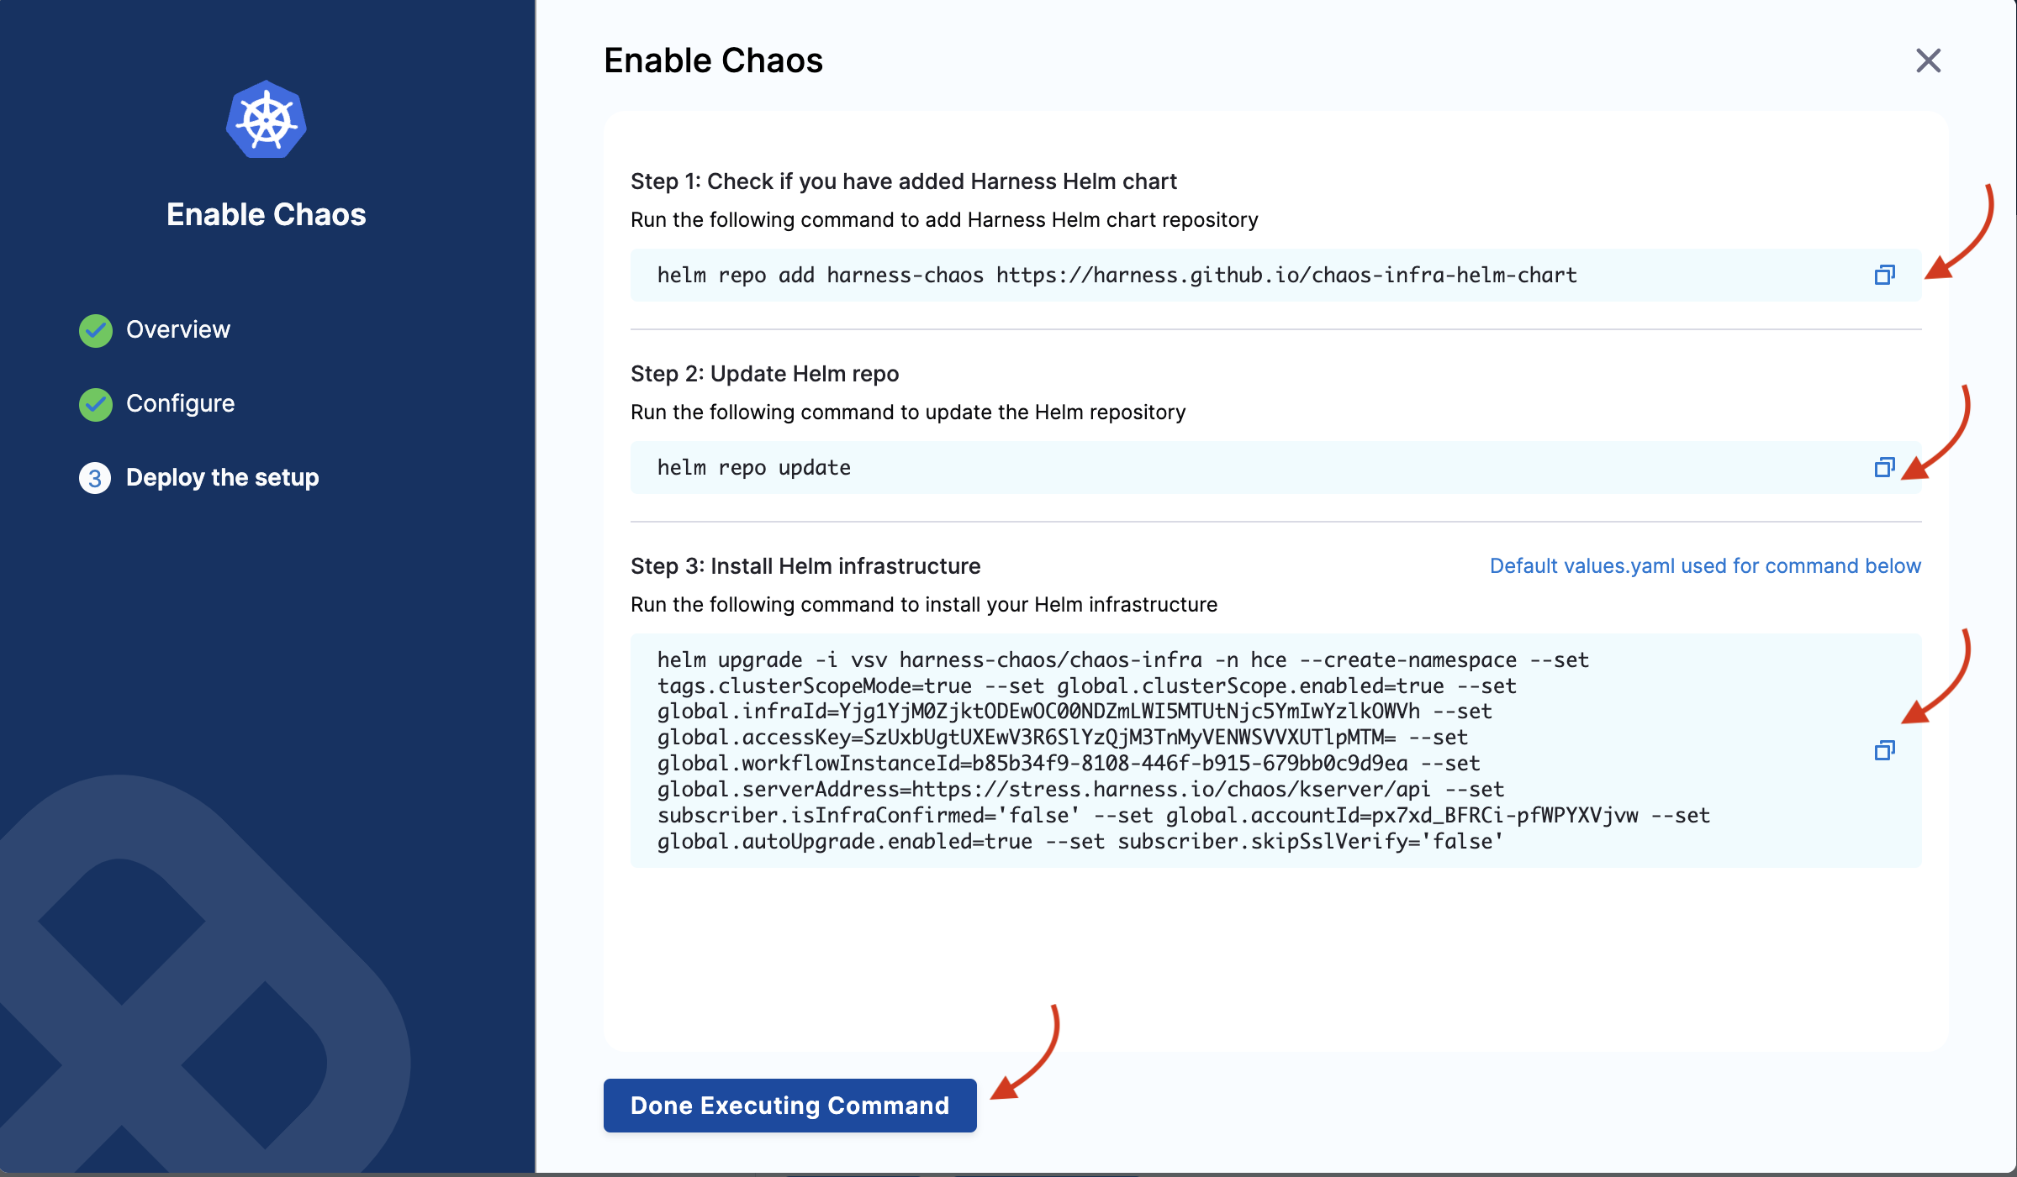The width and height of the screenshot is (2017, 1177).
Task: Click the helm repo add command text
Action: [1117, 275]
